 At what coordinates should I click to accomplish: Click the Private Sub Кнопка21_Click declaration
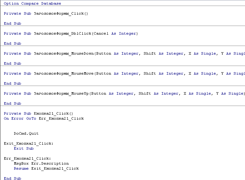coord(38,114)
